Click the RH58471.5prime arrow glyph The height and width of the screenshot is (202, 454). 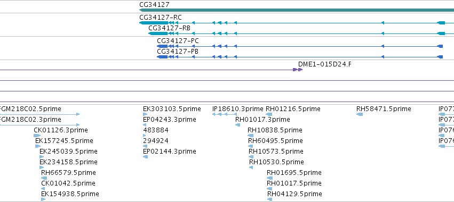click(360, 114)
